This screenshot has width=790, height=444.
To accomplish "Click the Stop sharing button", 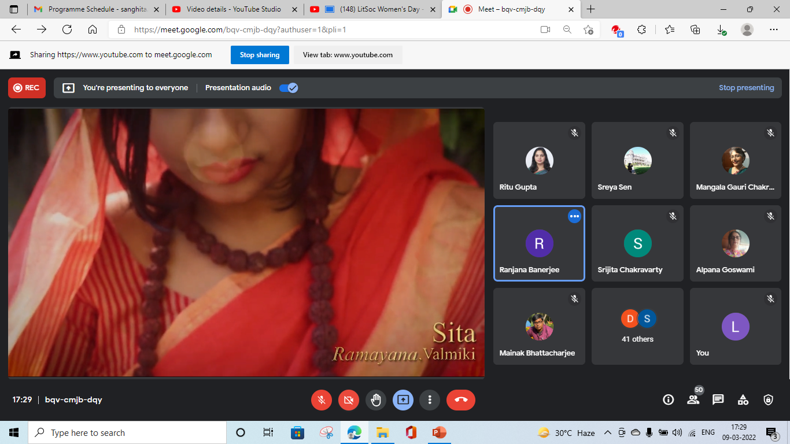I will click(260, 55).
